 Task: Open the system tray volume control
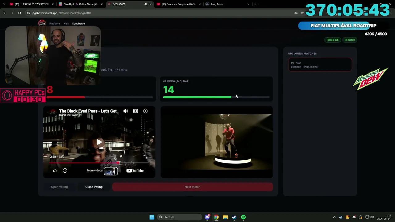point(372,217)
